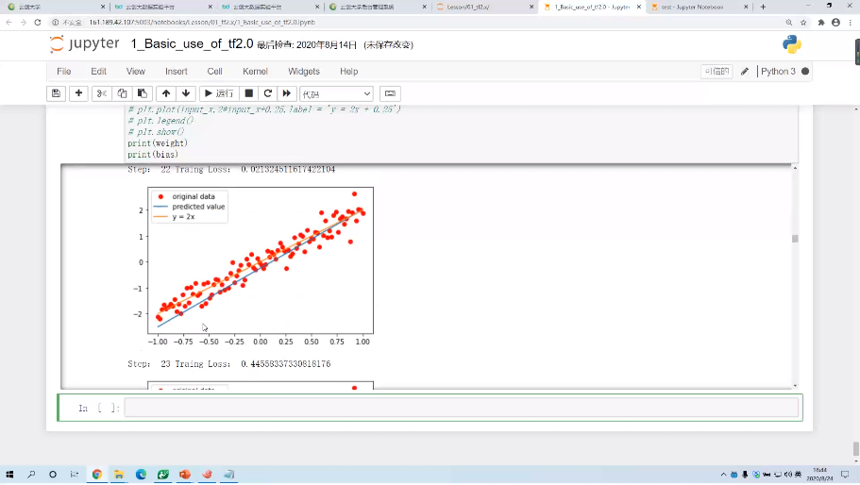Paste cells below with the clipboard icon
The height and width of the screenshot is (485, 860).
[142, 93]
